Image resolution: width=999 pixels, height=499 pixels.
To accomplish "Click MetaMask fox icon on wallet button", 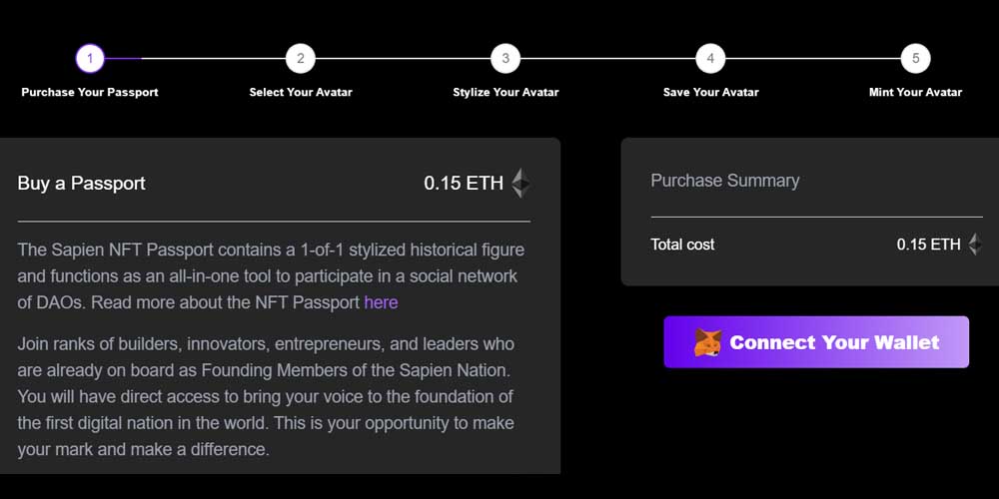I will (x=708, y=342).
